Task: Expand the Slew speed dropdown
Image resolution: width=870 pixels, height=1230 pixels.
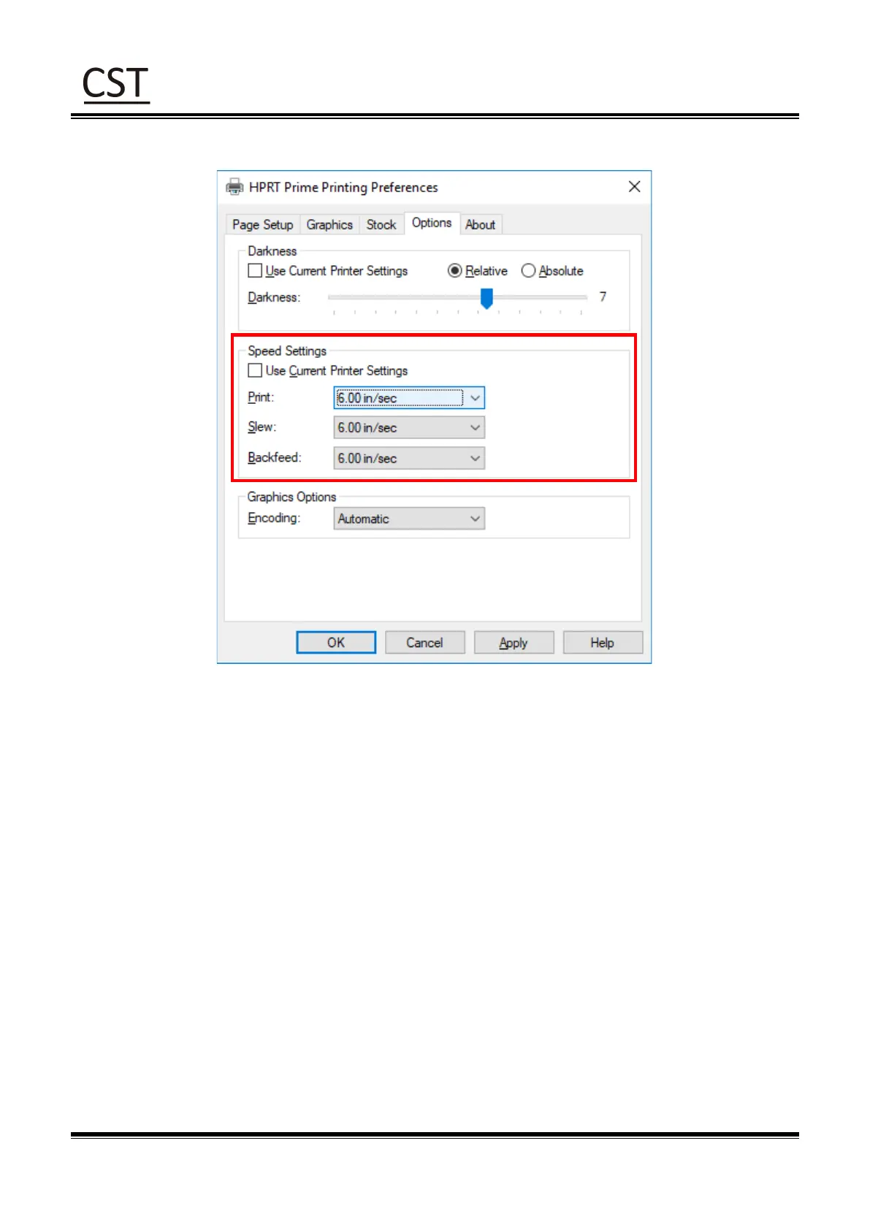Action: point(409,427)
